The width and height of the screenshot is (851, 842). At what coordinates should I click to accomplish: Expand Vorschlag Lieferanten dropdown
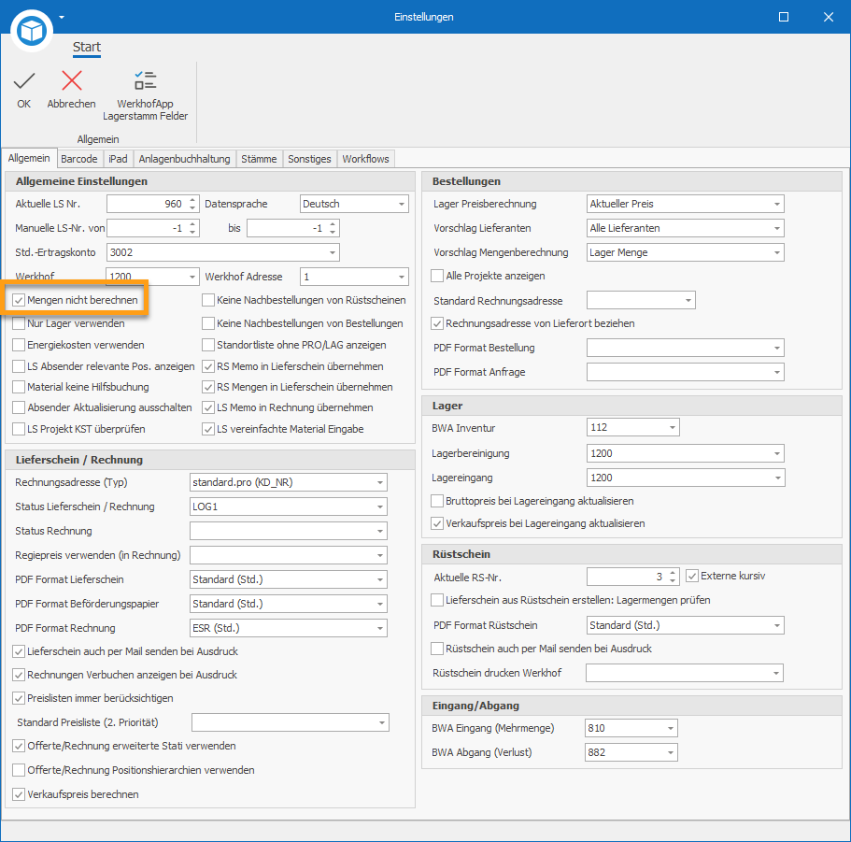[777, 229]
